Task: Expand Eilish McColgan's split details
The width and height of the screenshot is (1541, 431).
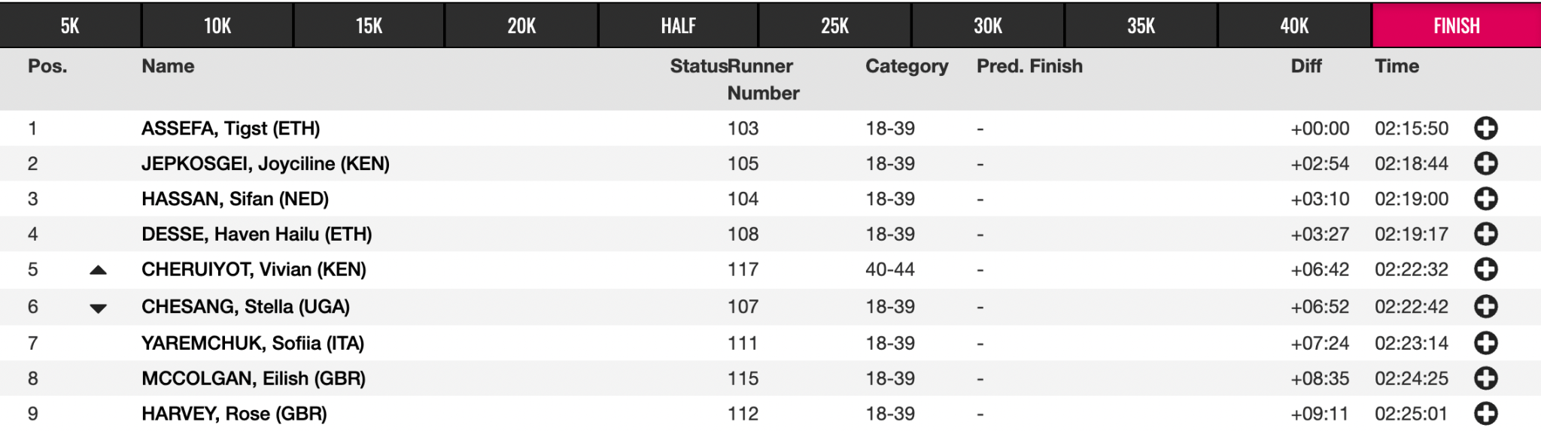Action: click(x=1485, y=378)
